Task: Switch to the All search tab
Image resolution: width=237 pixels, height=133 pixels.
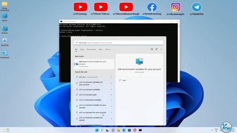Action: [76, 50]
